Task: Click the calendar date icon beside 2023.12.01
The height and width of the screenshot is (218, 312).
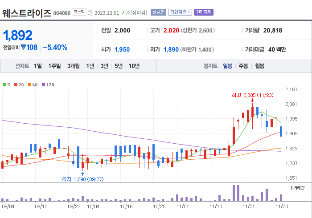Action: pyautogui.click(x=90, y=13)
